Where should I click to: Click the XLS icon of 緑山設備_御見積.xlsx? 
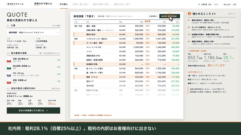click(9, 67)
